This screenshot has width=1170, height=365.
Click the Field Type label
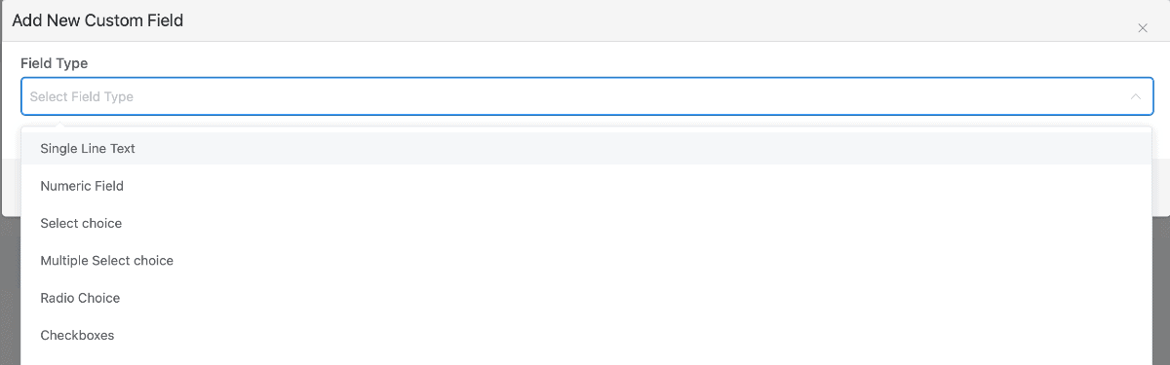tap(55, 63)
